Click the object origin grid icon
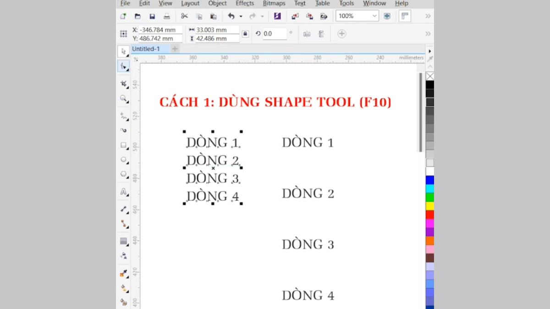Image resolution: width=550 pixels, height=309 pixels. (123, 34)
